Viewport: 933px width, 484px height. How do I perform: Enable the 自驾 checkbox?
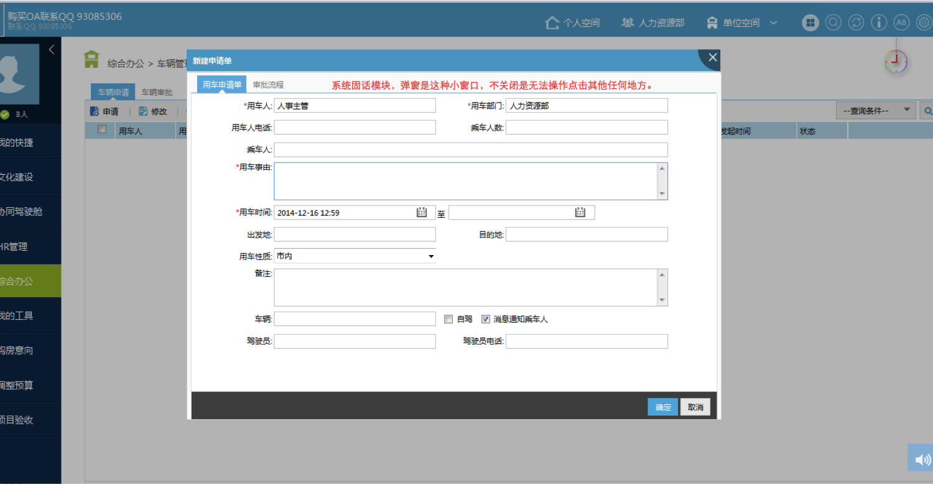coord(448,319)
